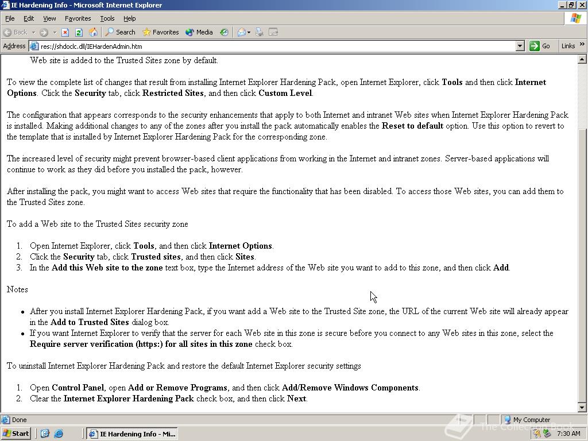Image resolution: width=588 pixels, height=441 pixels.
Task: Click bold 'Require server verification (https:)' text
Action: coord(96,345)
